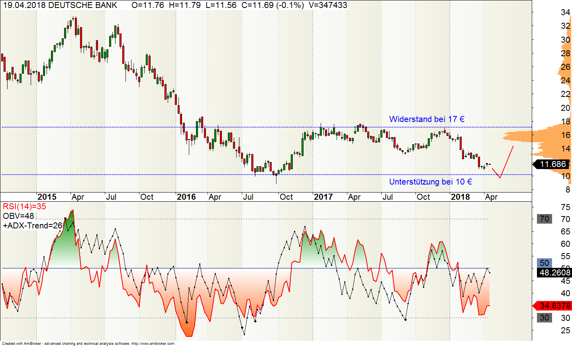The width and height of the screenshot is (572, 346).
Task: Click the '55' RSI axis value
Action: coord(565,256)
